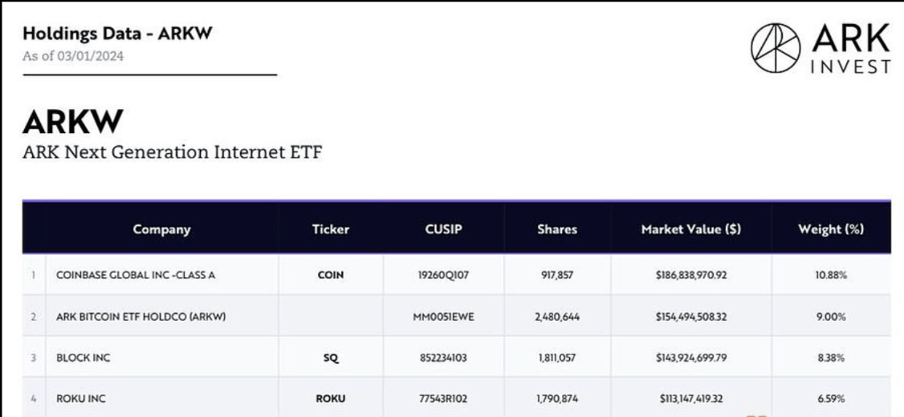This screenshot has width=904, height=417.
Task: Select the ARK BITCOIN ETF HOLDCO row
Action: click(140, 317)
